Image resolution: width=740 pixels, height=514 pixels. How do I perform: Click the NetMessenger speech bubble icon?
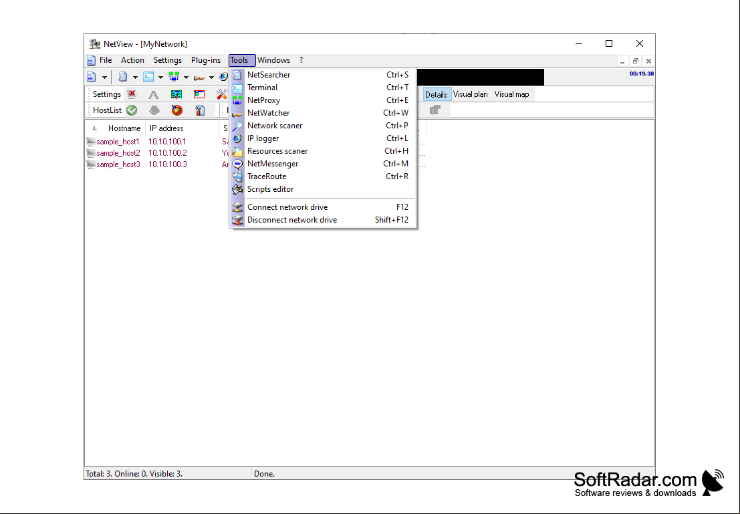point(237,164)
